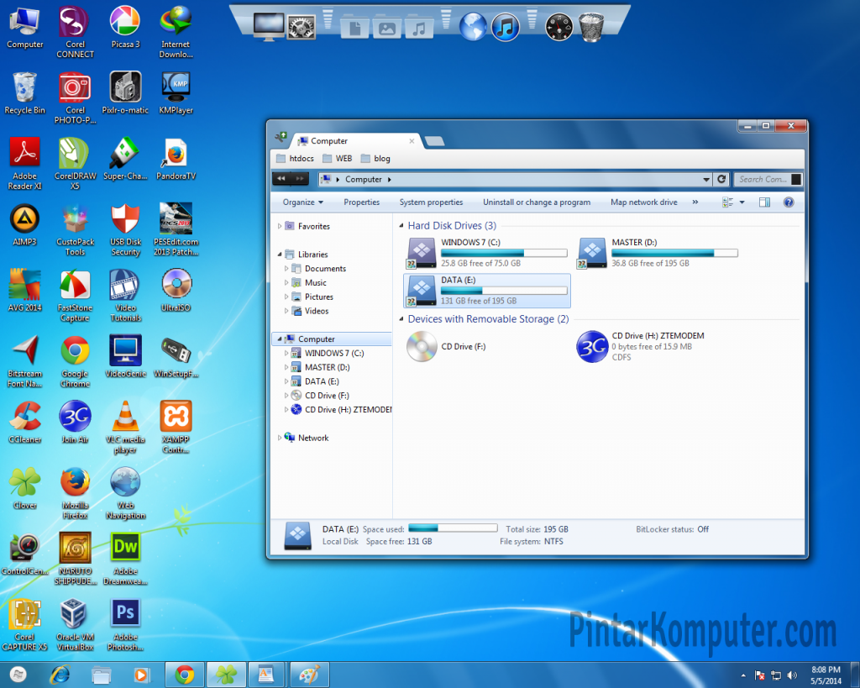Collapse the Libraries tree node
Screen dimensions: 860x688
(x=280, y=254)
